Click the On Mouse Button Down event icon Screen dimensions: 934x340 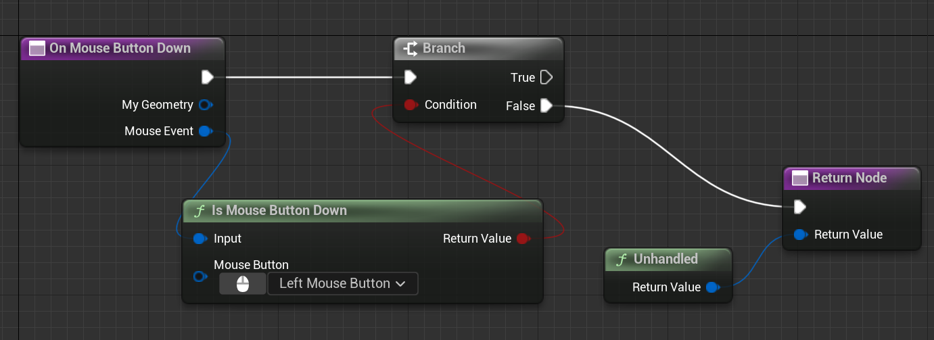coord(39,48)
